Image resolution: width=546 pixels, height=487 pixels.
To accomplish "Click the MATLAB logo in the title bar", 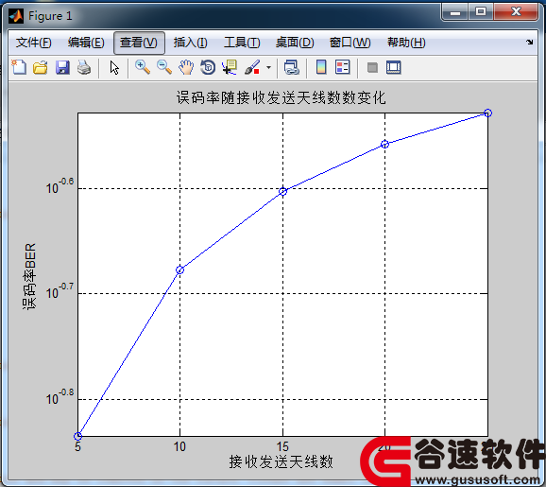I will pos(16,16).
